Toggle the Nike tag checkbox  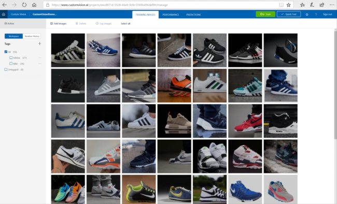(11, 64)
